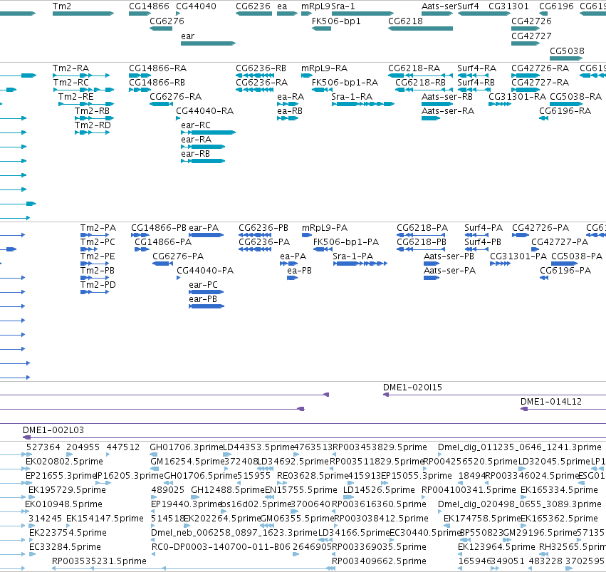The image size is (606, 572).
Task: Select the "CG44040-RA" transcript label
Action: 205,111
